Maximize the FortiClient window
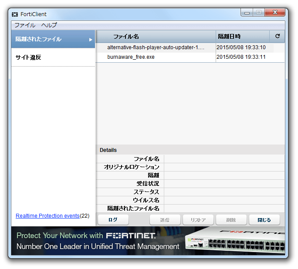The image size is (298, 269). tap(259, 13)
